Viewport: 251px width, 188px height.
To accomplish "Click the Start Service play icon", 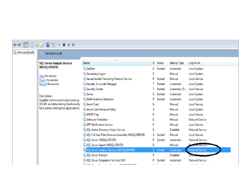I will [59, 45].
